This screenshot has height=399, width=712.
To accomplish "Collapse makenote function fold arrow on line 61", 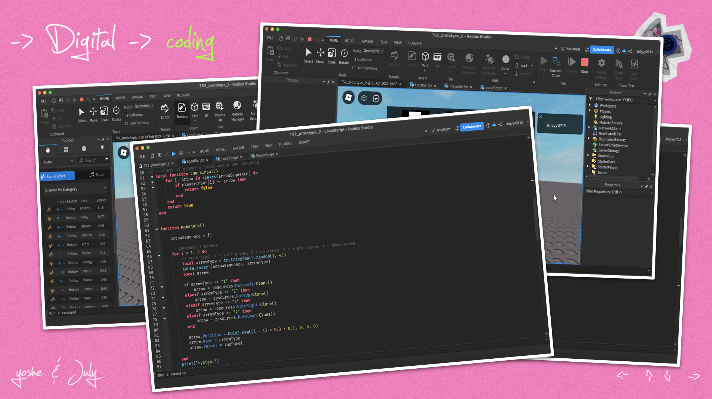I will click(157, 229).
